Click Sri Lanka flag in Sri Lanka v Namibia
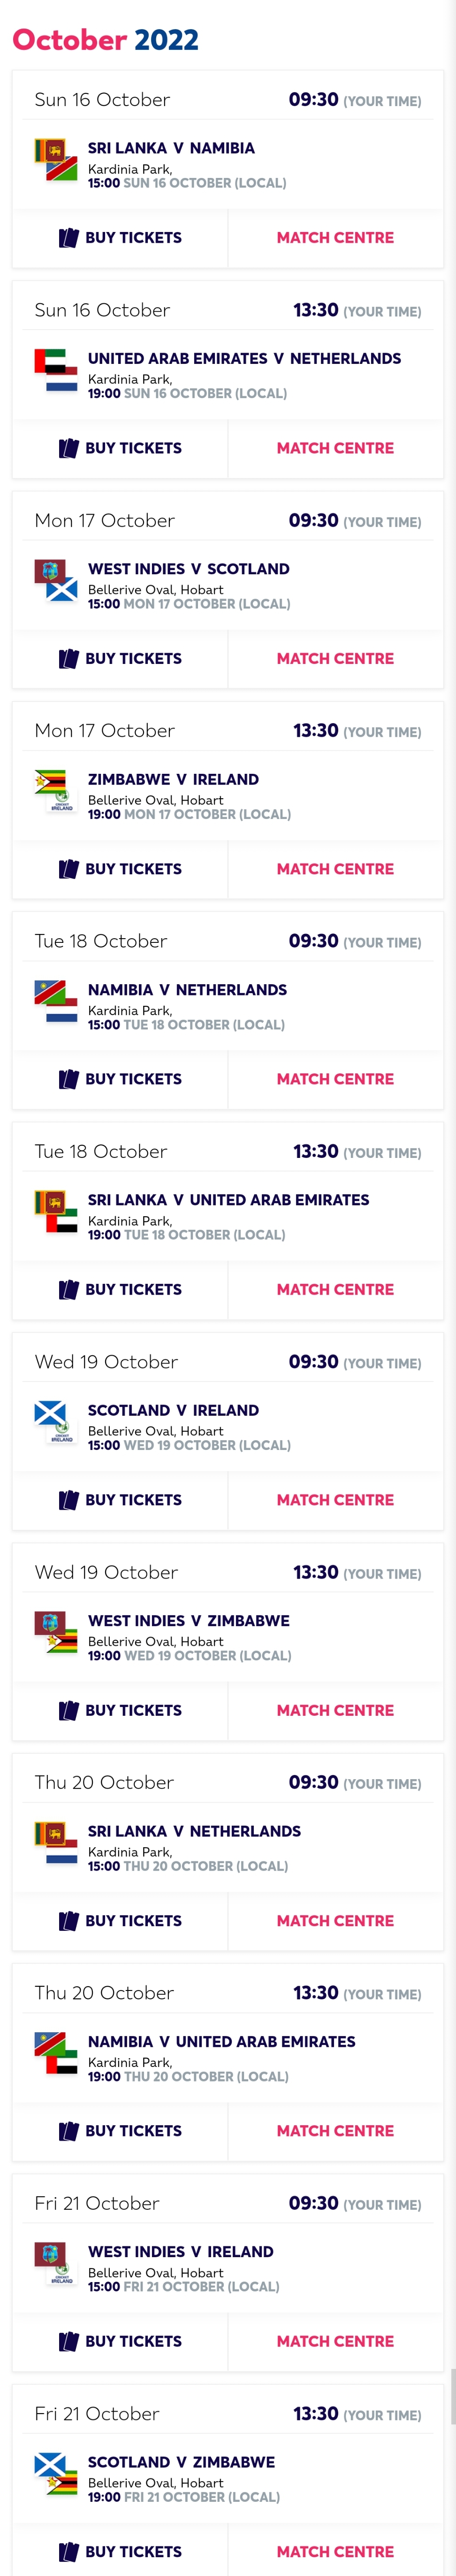 coord(50,151)
